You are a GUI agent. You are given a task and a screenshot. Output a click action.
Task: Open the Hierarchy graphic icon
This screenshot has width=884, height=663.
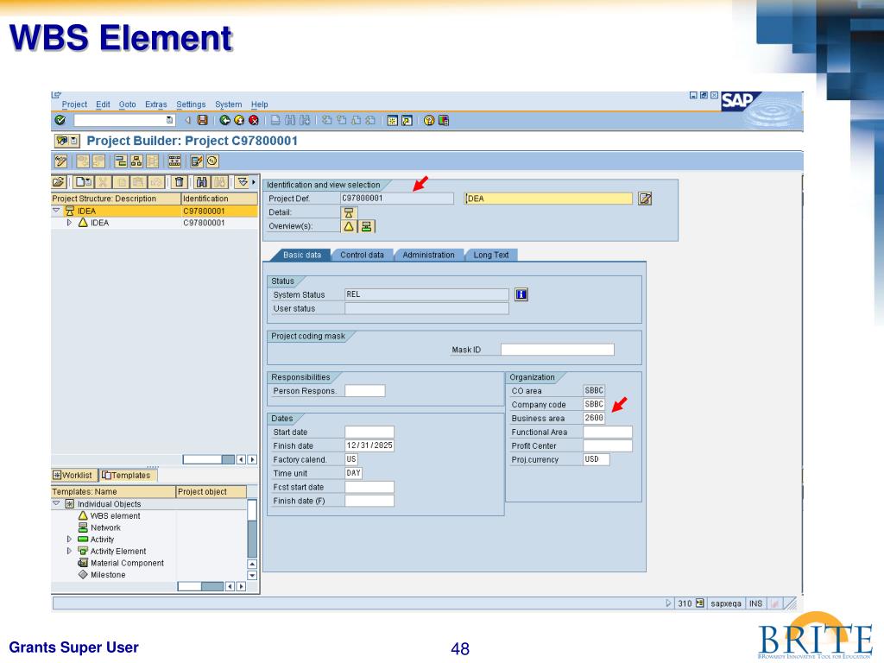pos(136,161)
